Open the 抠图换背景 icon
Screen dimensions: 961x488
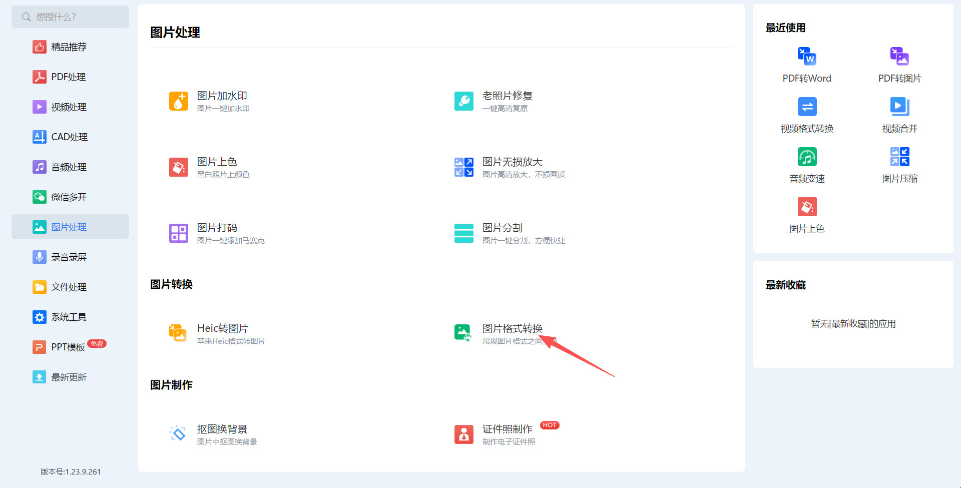[x=178, y=433]
